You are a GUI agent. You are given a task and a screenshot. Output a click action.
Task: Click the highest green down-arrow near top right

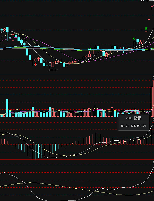coord(146,29)
